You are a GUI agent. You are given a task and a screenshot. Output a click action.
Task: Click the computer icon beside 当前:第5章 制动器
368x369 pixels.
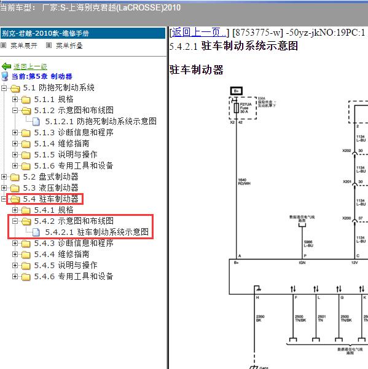pos(5,76)
